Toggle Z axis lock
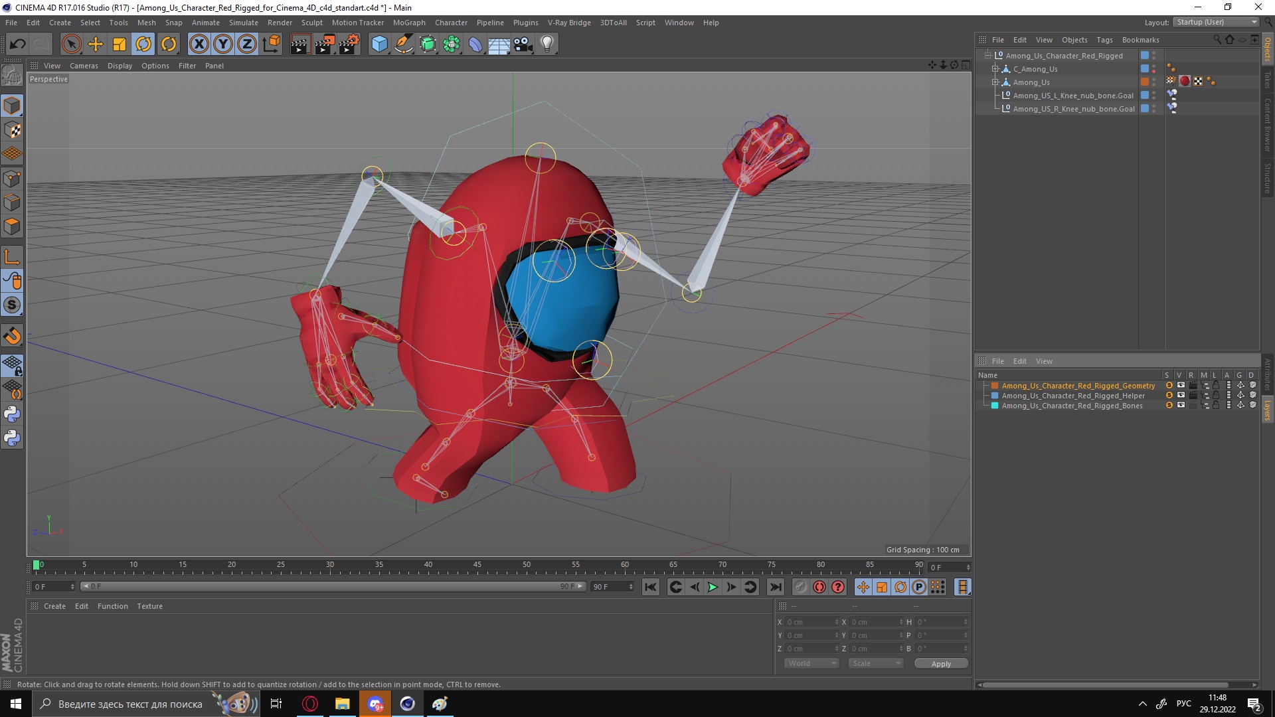Viewport: 1275px width, 717px height. [247, 44]
